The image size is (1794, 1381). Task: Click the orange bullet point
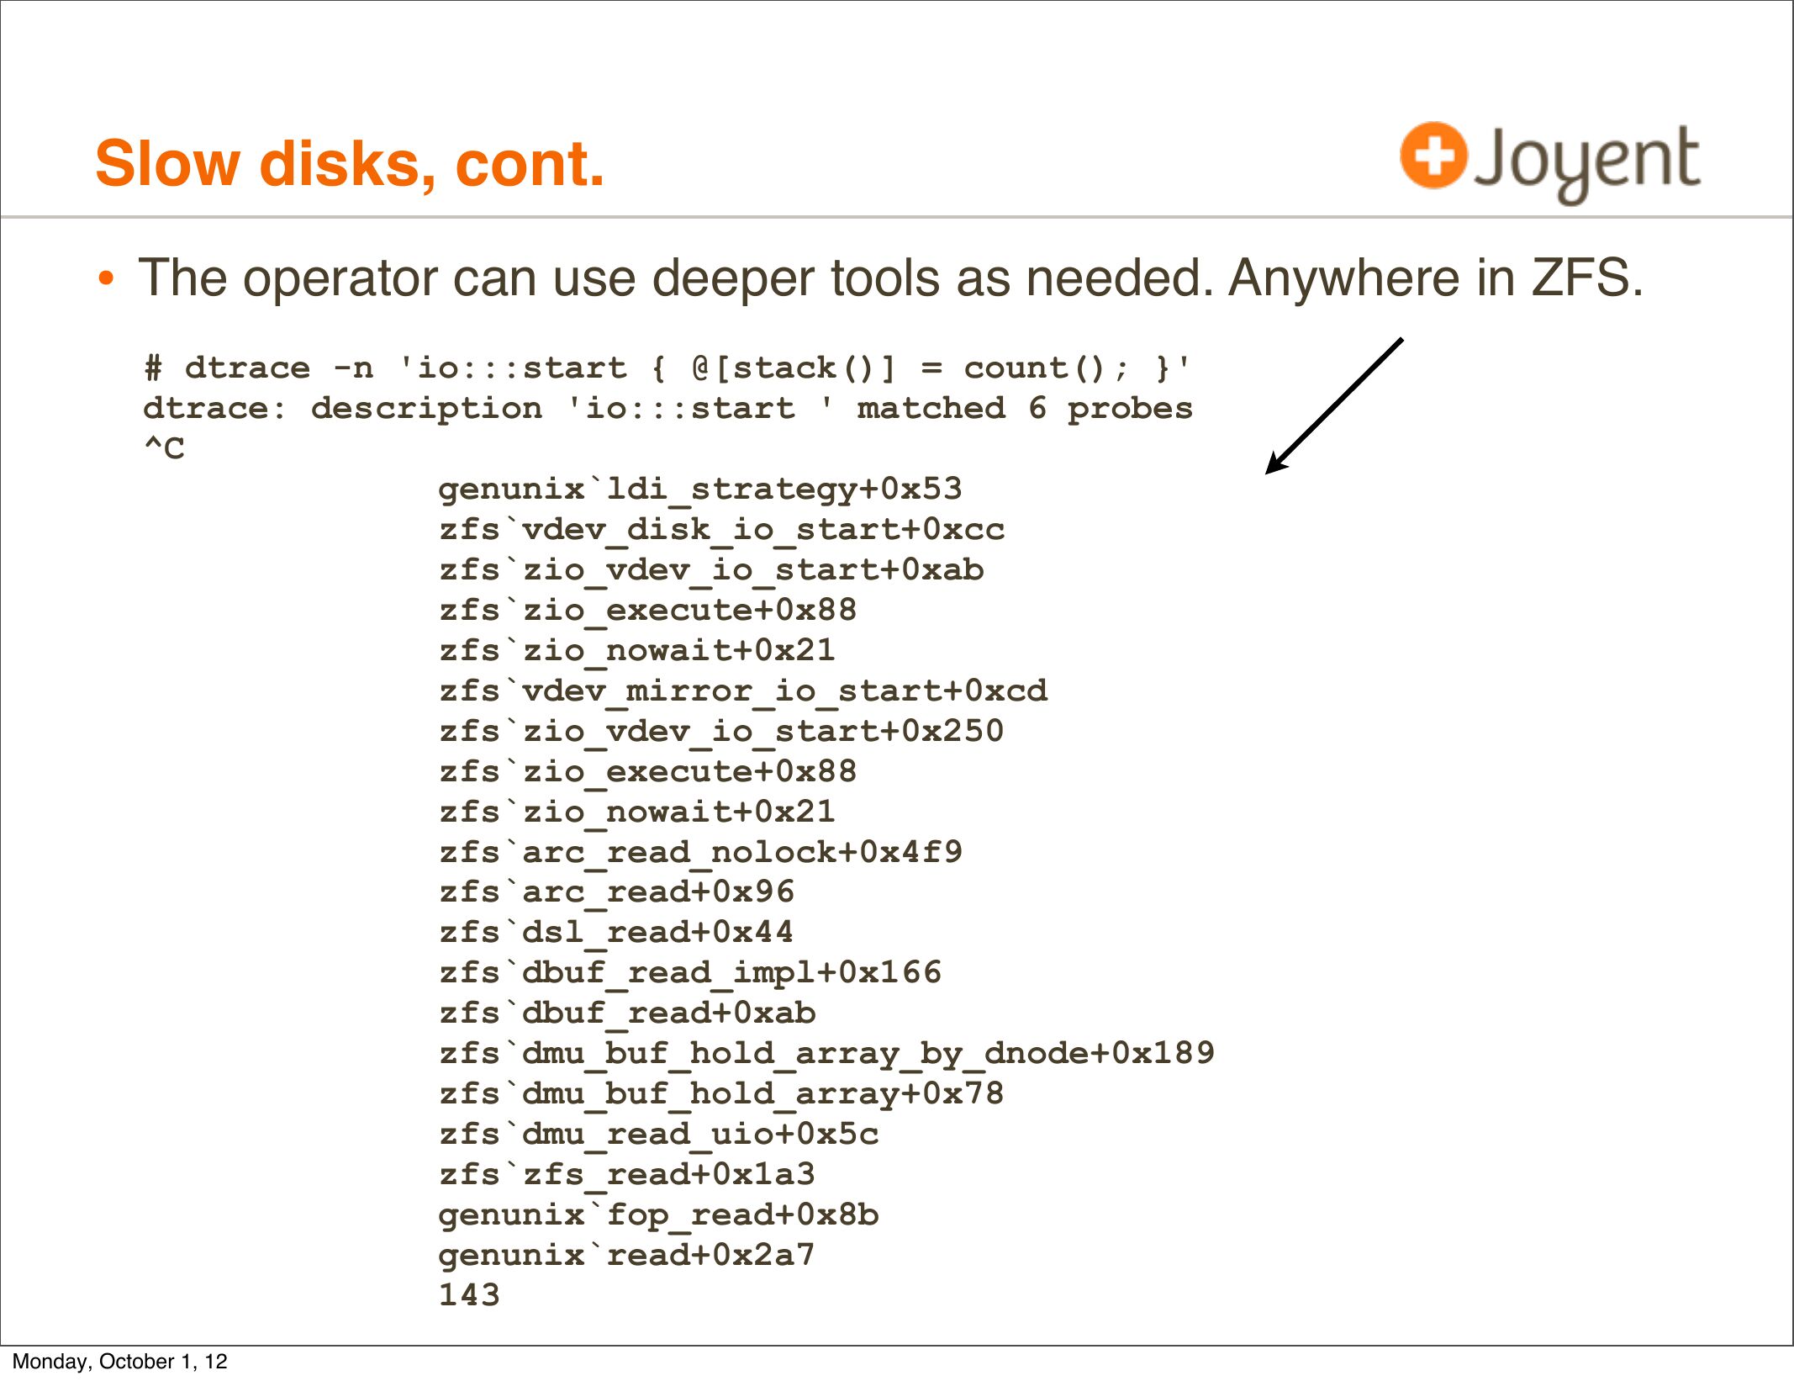(105, 279)
